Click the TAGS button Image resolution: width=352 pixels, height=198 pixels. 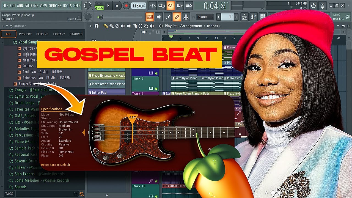point(9,194)
